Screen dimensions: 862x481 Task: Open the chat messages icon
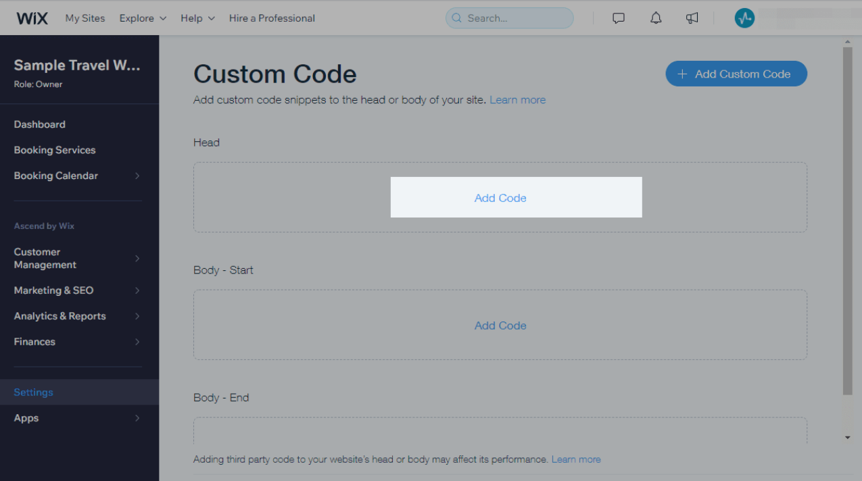click(x=618, y=18)
